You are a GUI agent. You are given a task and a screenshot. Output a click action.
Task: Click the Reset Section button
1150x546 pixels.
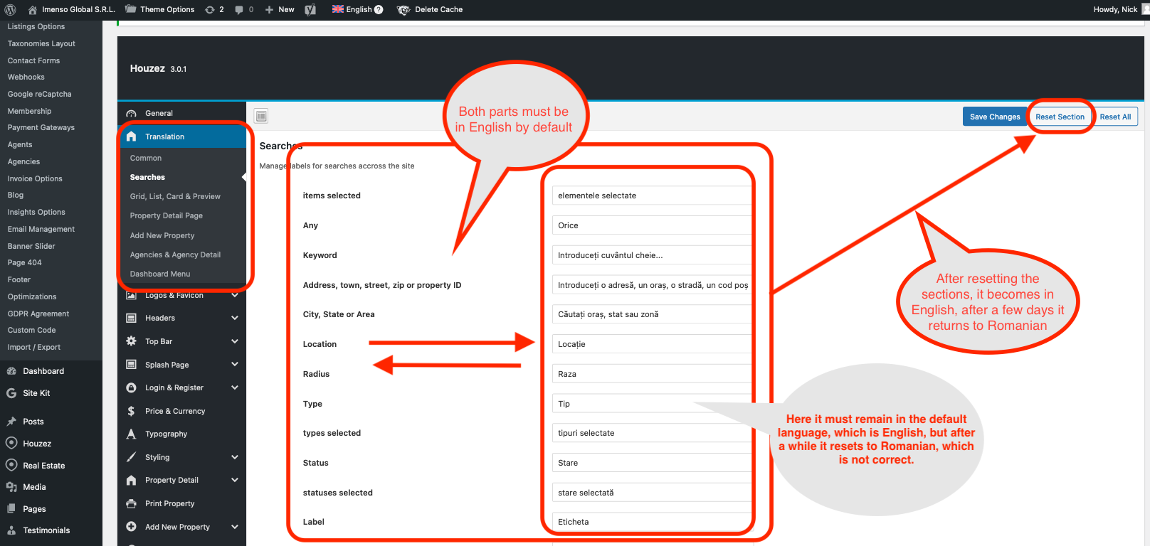point(1060,117)
